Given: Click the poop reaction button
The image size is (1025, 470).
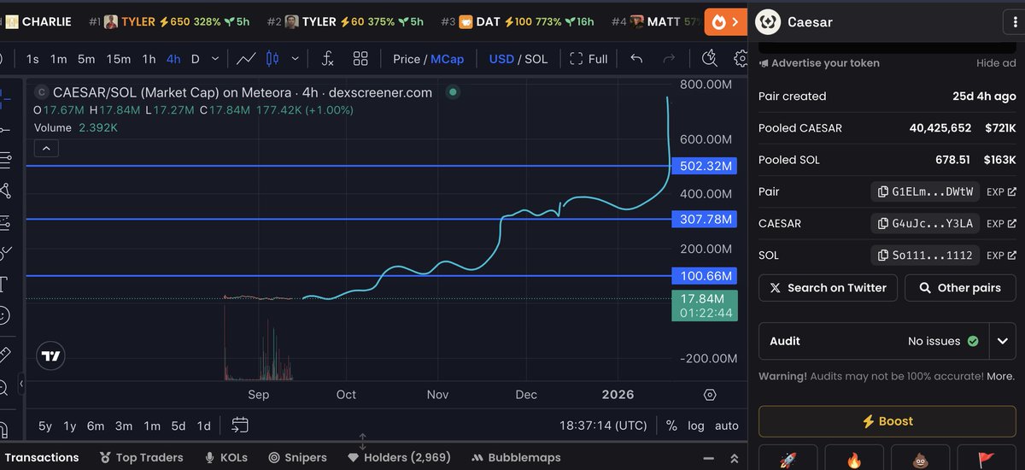Looking at the screenshot, I should pos(920,458).
